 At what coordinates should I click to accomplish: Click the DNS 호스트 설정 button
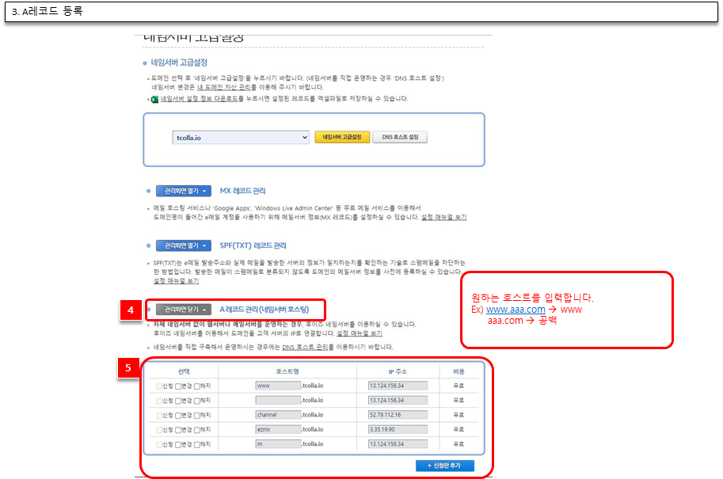(x=400, y=137)
